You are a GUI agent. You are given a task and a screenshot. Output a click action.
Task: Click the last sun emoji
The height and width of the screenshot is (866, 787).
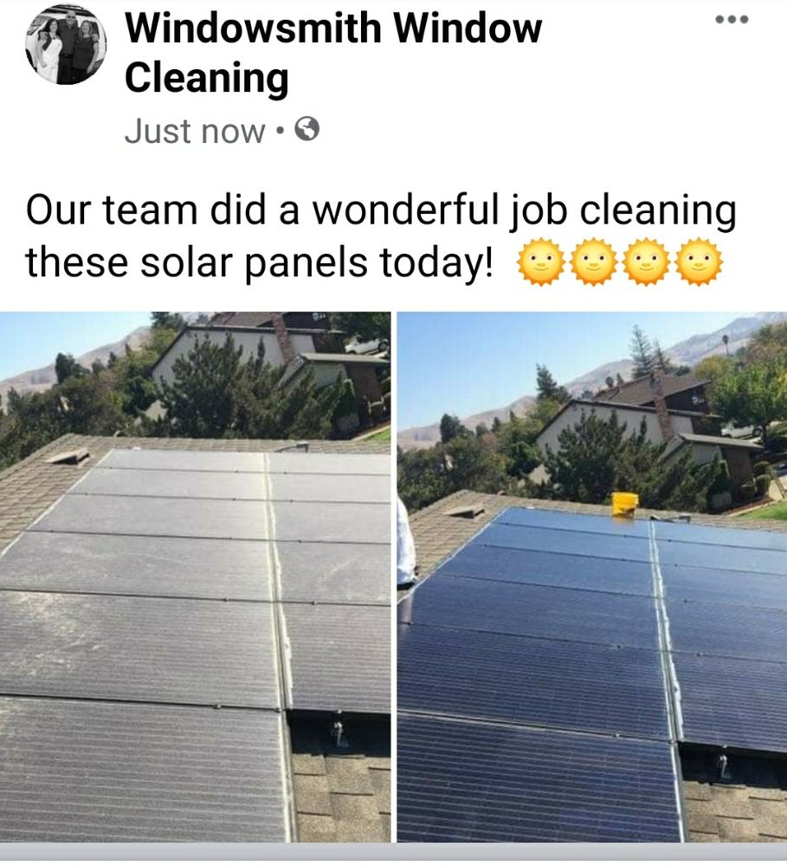tap(699, 262)
